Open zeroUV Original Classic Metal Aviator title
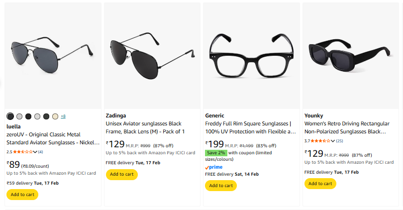 (x=53, y=138)
